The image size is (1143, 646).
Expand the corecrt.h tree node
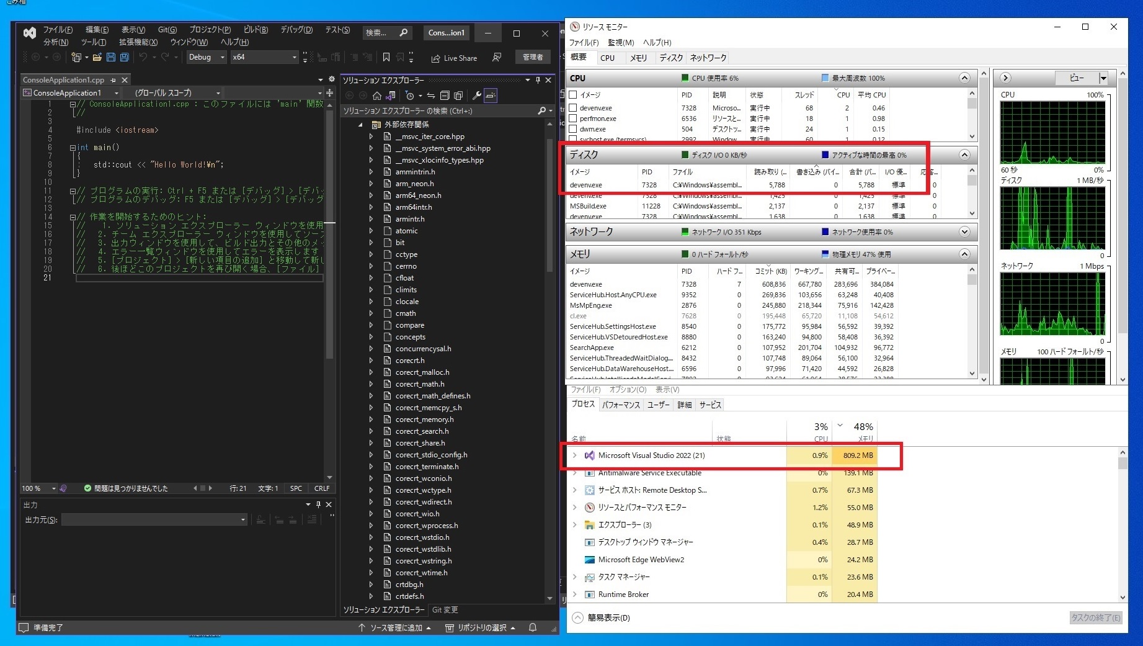pyautogui.click(x=371, y=361)
